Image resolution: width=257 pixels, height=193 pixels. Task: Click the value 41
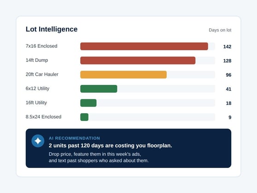(228, 89)
